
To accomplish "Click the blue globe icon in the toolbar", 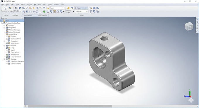I will (27, 12).
